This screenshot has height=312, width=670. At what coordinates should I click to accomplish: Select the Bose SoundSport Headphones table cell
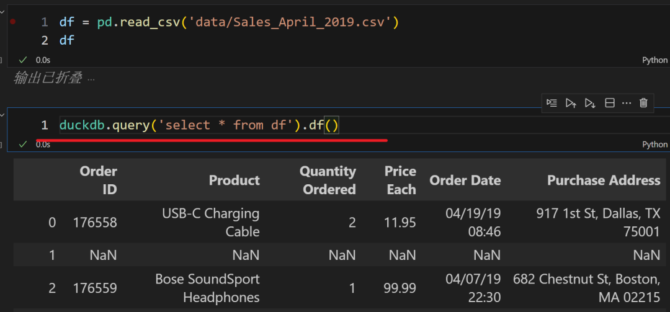(207, 288)
